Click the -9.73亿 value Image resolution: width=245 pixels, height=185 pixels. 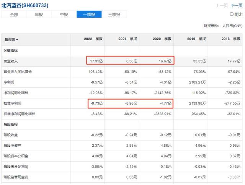pos(96,103)
